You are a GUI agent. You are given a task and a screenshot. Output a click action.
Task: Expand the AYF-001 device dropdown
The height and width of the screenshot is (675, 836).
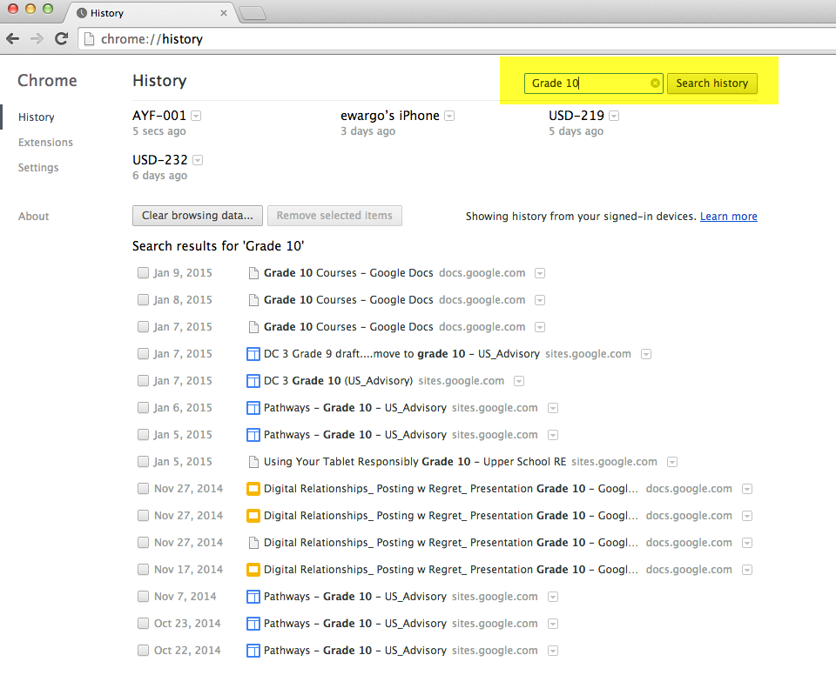point(196,116)
